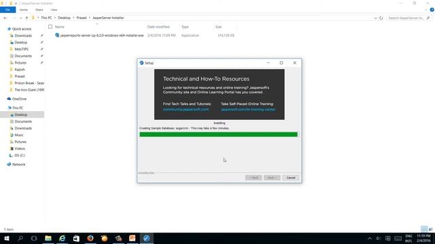Open the jaspersoft.com training center link
This screenshot has height=244, width=435.
248,110
